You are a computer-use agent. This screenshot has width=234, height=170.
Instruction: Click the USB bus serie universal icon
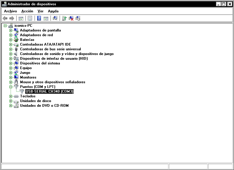pyautogui.click(x=16, y=49)
